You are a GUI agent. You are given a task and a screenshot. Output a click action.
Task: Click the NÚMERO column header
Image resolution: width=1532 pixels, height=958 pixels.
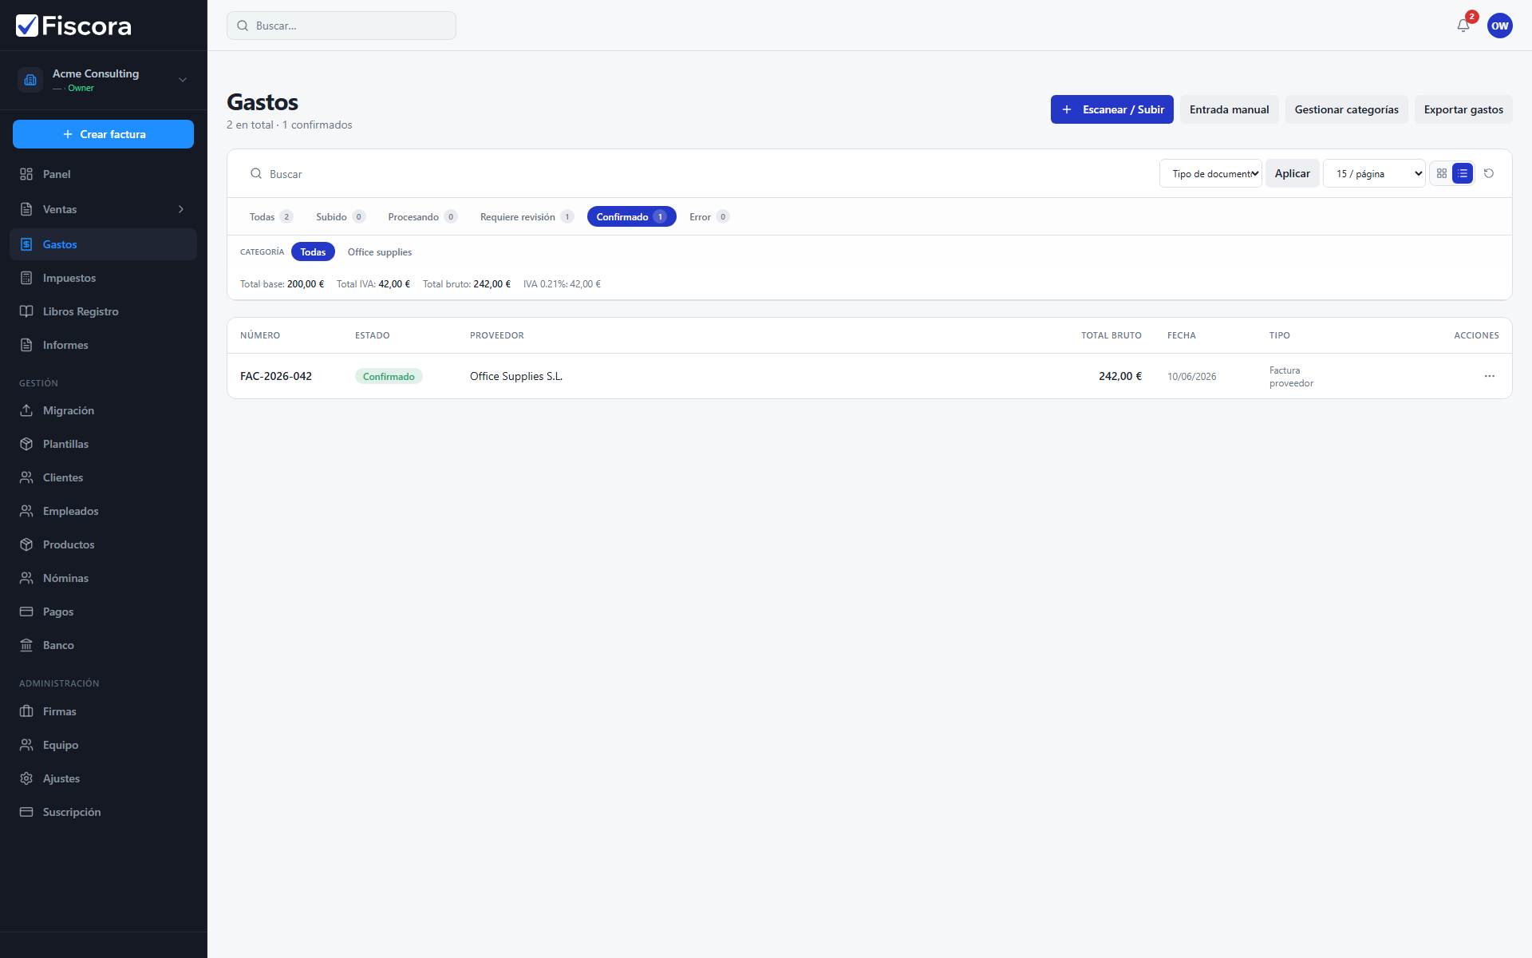(260, 335)
